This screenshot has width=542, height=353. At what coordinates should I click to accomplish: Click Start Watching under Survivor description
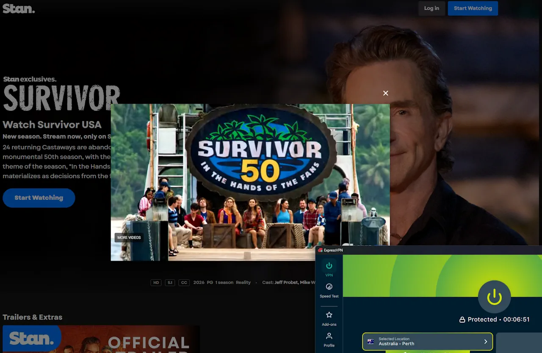coord(39,198)
